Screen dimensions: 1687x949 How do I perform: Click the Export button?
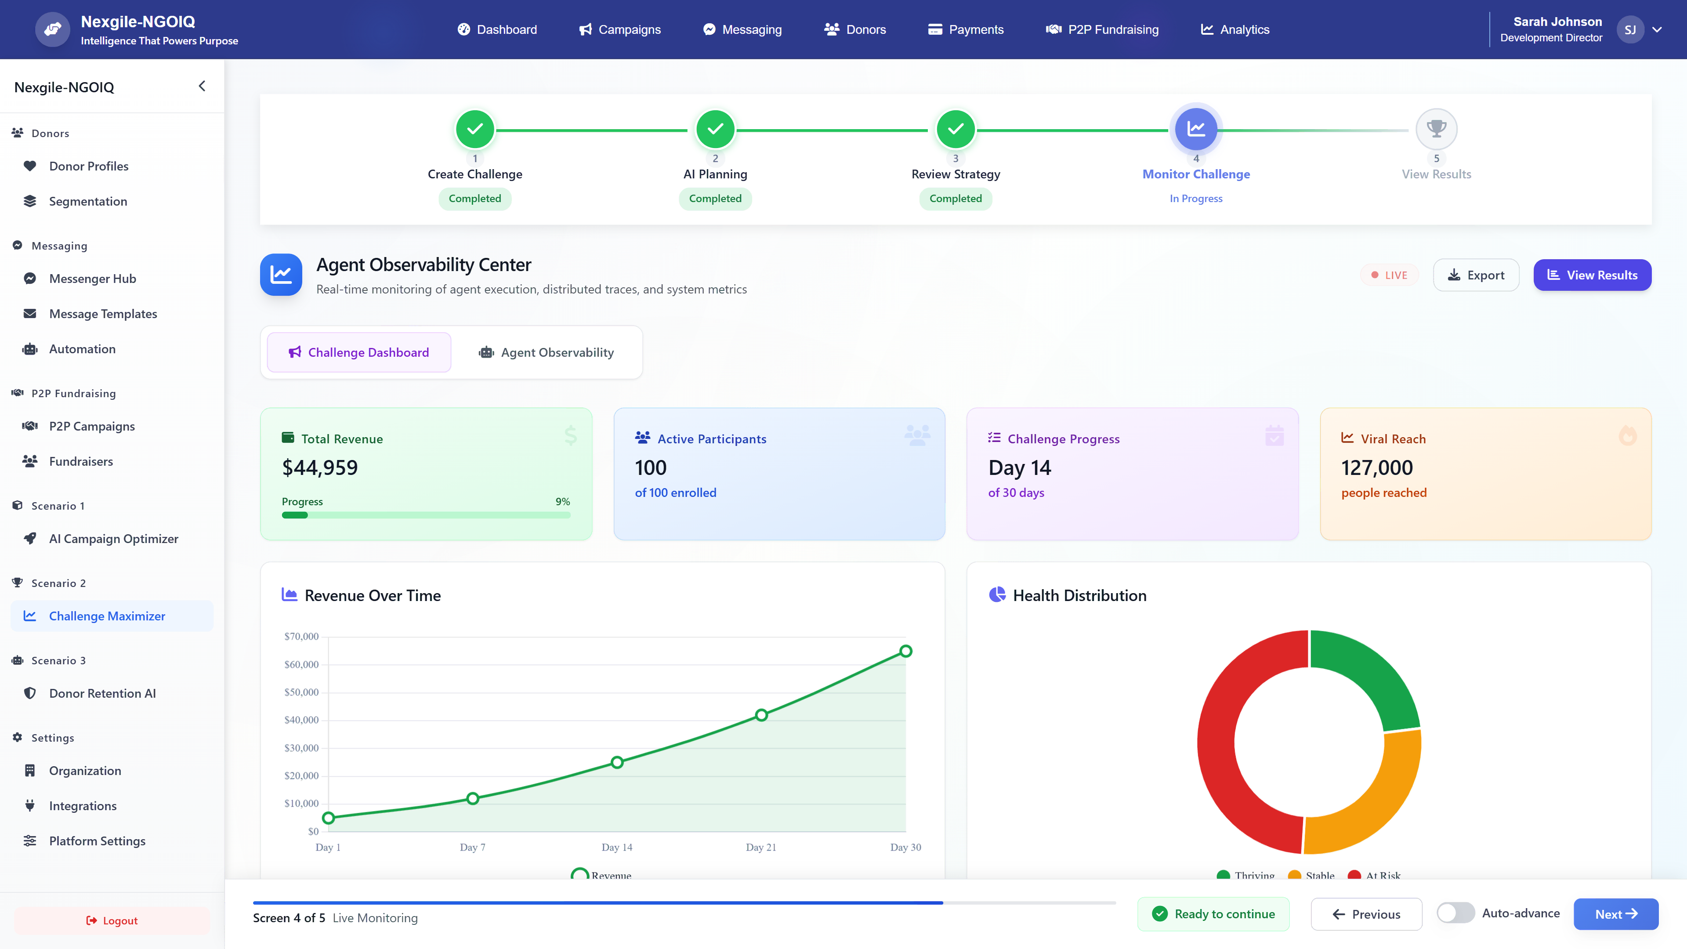click(x=1476, y=275)
